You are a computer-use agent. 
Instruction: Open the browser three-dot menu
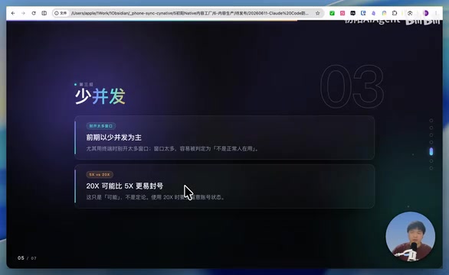(436, 13)
